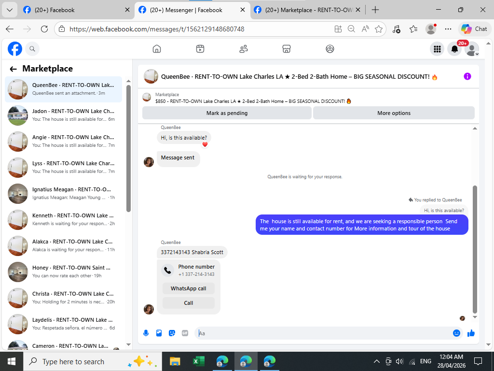Open browser Settings and more ellipsis
The image size is (494, 371).
(448, 29)
